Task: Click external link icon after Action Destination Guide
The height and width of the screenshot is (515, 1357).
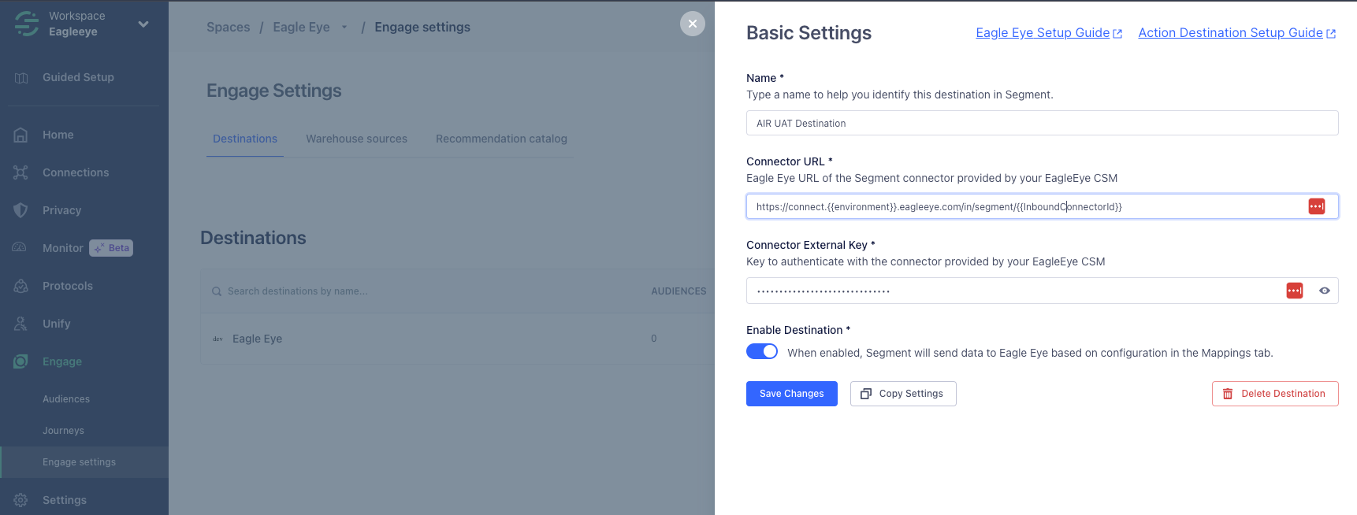Action: (1331, 33)
